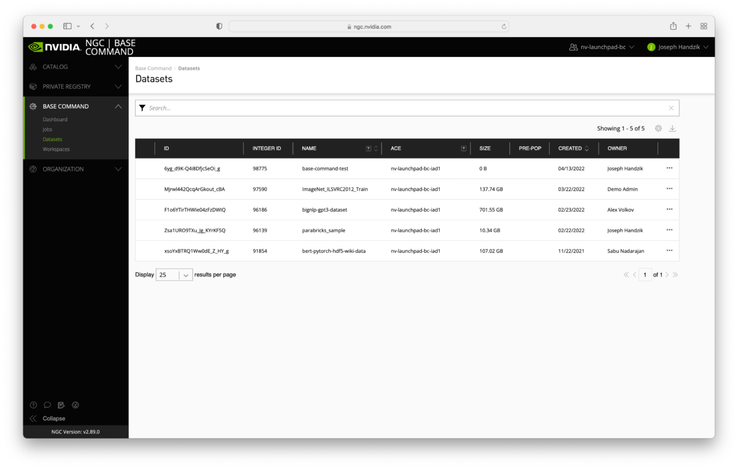Open the feedback chat bubble icon
The height and width of the screenshot is (469, 738).
pos(47,405)
